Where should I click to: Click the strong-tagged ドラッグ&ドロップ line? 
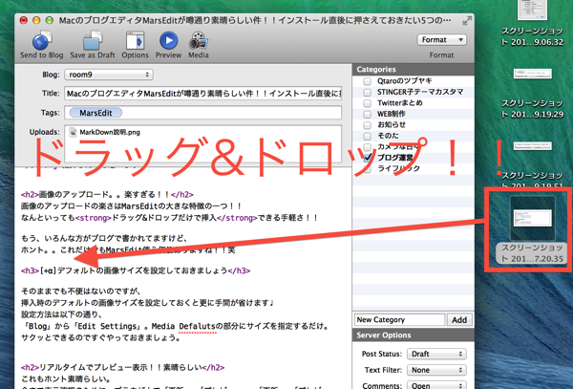170,218
